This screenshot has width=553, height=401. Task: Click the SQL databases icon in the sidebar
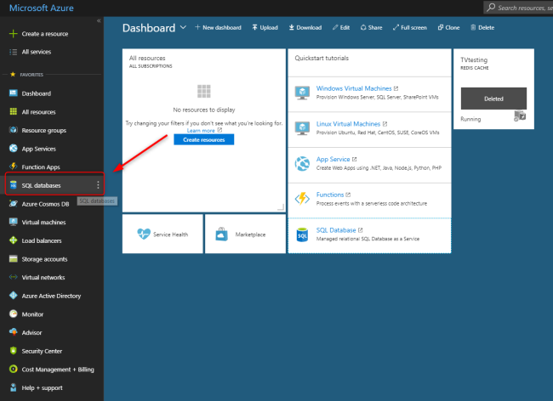point(13,185)
